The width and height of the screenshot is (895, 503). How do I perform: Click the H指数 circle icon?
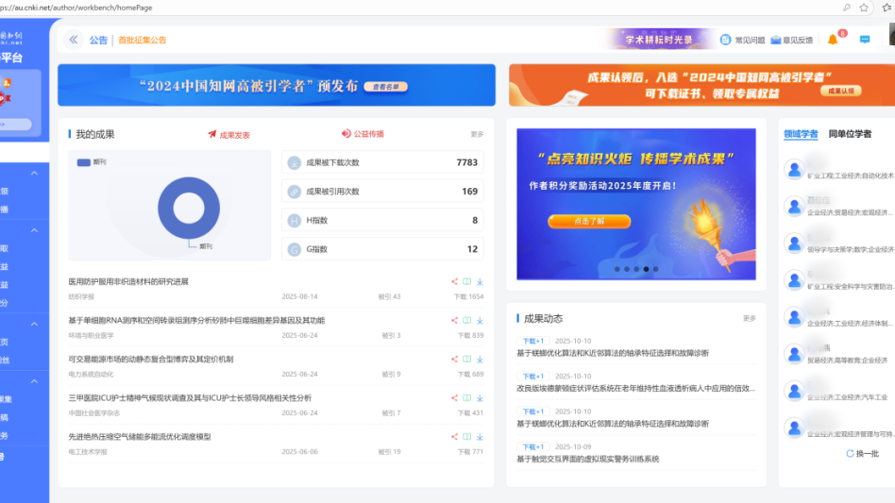(x=294, y=220)
